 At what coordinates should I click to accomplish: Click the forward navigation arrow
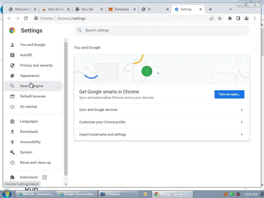pos(18,18)
